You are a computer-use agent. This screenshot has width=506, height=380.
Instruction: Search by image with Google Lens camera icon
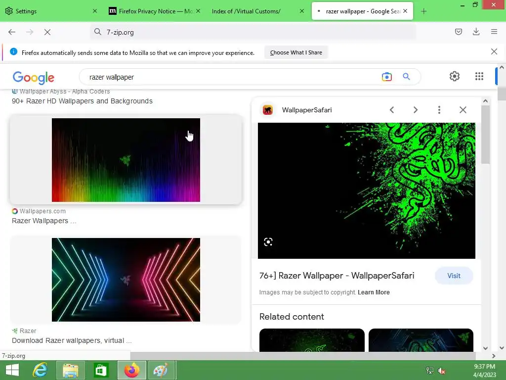386,77
